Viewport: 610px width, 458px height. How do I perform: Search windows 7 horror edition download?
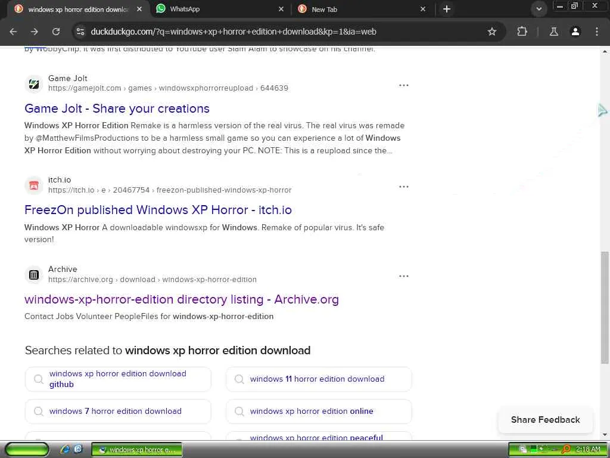[118, 411]
